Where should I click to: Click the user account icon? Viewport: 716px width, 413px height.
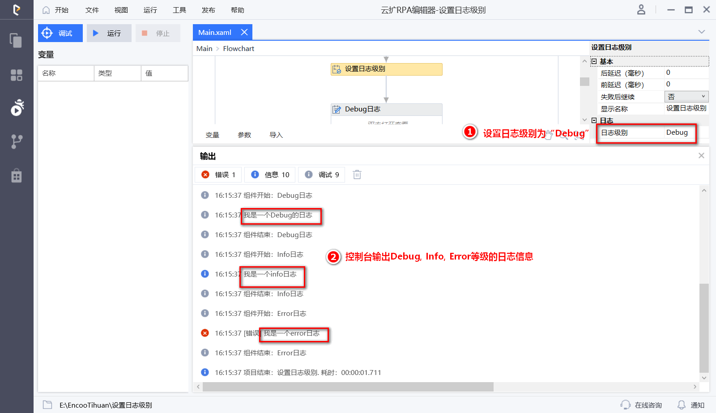(x=641, y=9)
